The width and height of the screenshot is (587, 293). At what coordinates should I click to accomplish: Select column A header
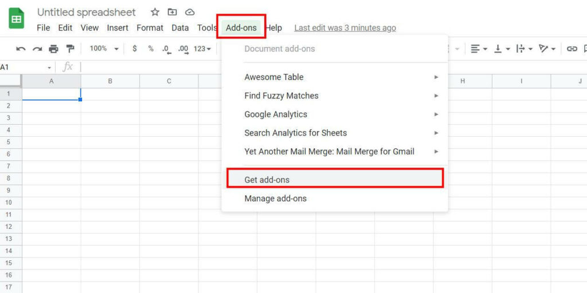click(x=52, y=81)
